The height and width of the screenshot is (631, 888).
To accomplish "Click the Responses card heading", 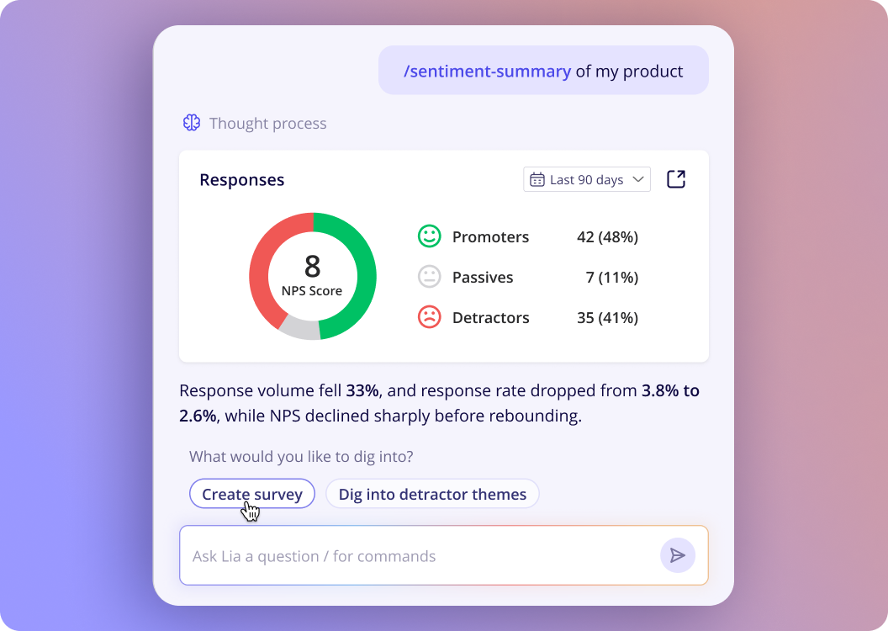I will pos(242,180).
